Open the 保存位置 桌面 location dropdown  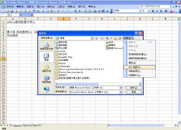click(x=92, y=38)
